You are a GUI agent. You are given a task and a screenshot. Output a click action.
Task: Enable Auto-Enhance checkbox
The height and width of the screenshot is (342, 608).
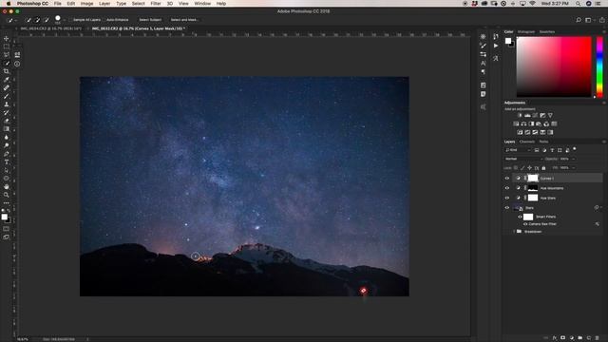[104, 20]
